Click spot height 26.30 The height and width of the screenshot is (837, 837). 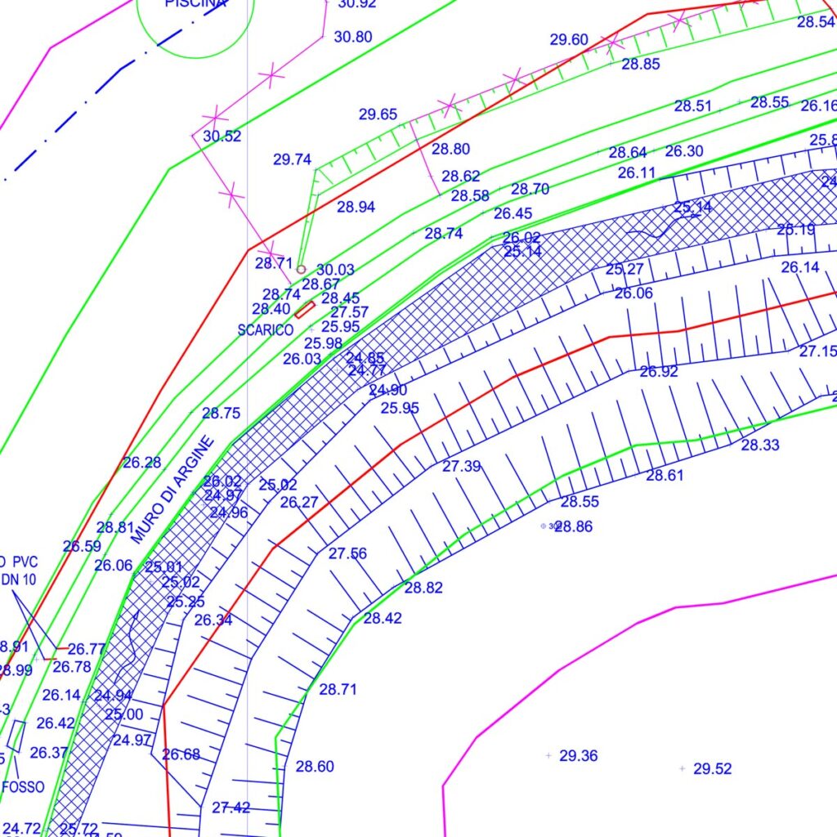tap(684, 151)
